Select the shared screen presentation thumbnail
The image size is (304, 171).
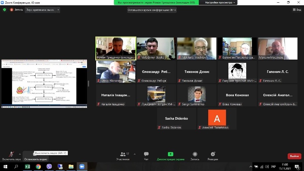point(44,84)
